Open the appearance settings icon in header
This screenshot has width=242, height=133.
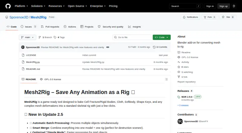click(x=234, y=6)
